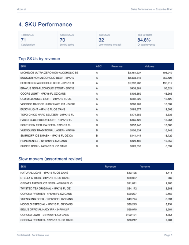Click VOODOO RANGER JUICY HAZE IPA row name

coord(48,104)
